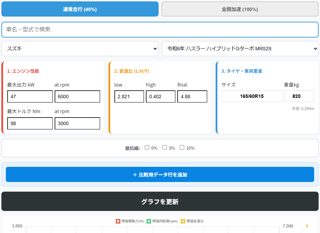The image size is (320, 233).
Task: Click 比較用データ行を追加 button
Action: 160,174
